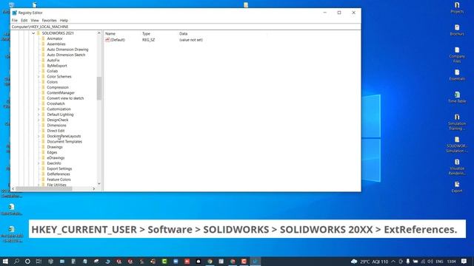Viewport: 474px width, 266px height.
Task: Click the tree pane vertical scrollbar thumb
Action: 99,88
